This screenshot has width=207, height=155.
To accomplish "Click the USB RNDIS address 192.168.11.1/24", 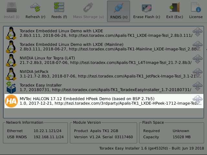I will (x=49, y=137).
